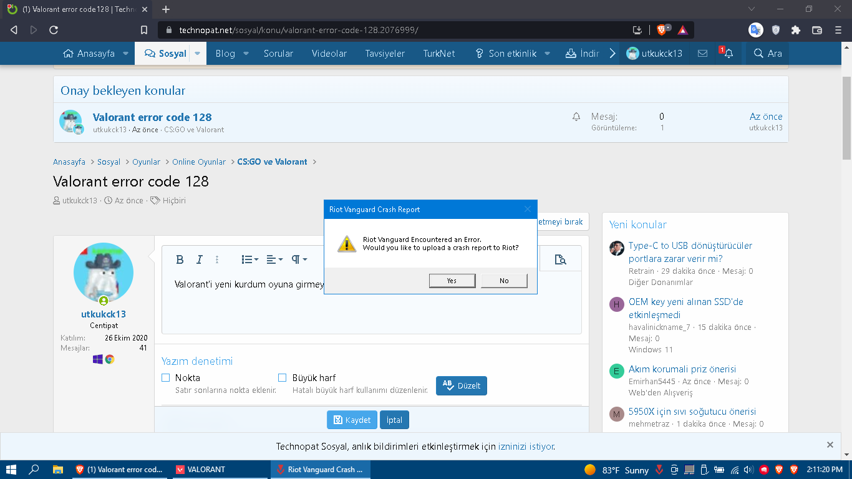Click the Ara search button
The width and height of the screenshot is (852, 479).
pos(768,54)
